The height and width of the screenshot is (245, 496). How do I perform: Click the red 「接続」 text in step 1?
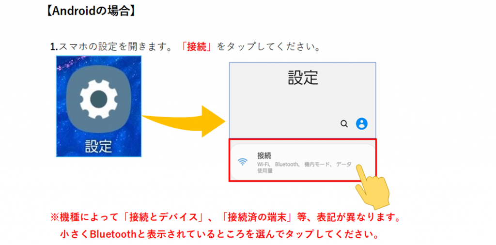197,46
